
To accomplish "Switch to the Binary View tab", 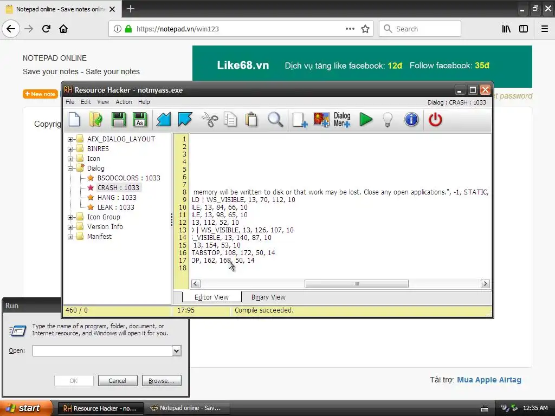I will (268, 297).
